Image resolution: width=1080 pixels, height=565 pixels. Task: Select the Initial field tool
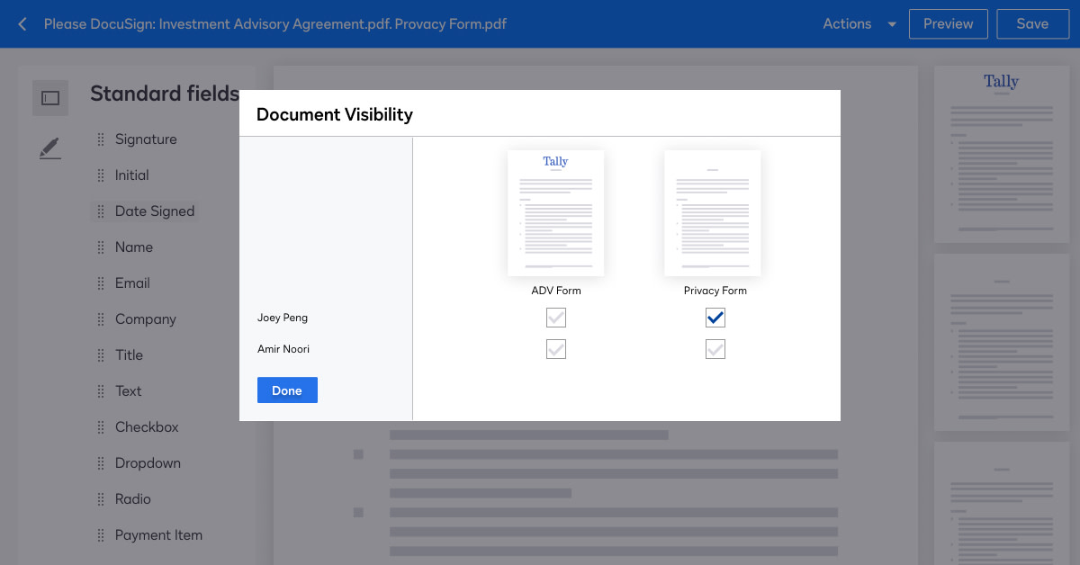coord(132,175)
